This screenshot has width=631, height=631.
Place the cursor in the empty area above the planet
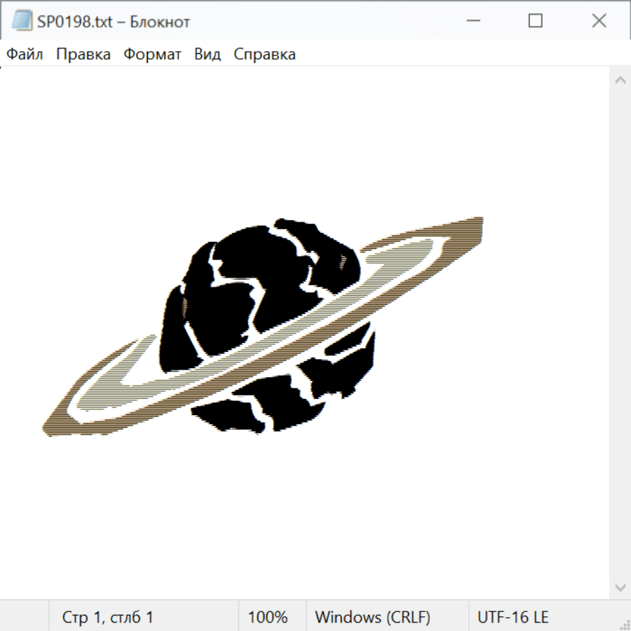pyautogui.click(x=301, y=140)
